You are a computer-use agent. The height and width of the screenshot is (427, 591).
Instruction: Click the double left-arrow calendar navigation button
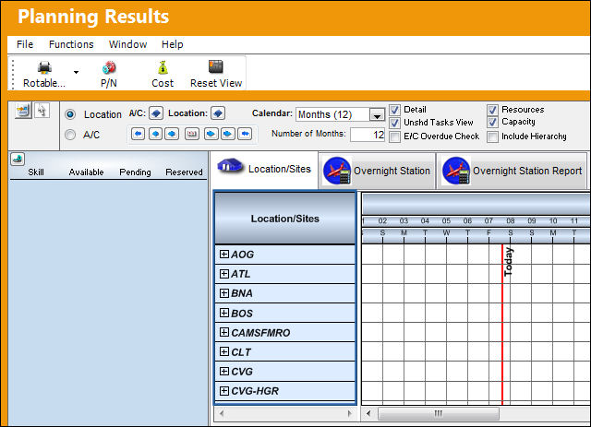pos(138,134)
